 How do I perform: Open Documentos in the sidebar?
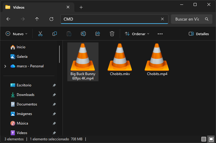coord(24,104)
